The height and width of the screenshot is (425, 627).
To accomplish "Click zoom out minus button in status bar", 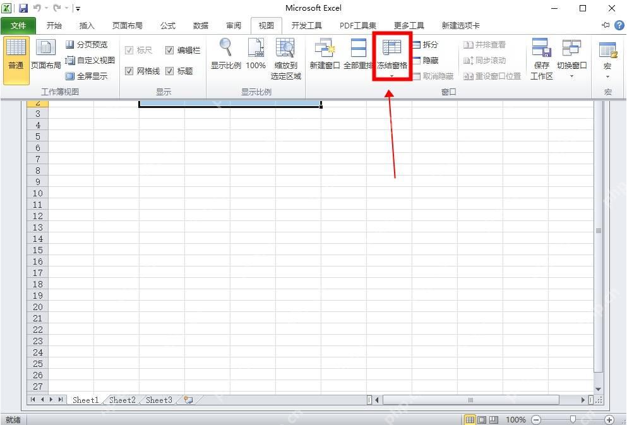I will coord(537,420).
